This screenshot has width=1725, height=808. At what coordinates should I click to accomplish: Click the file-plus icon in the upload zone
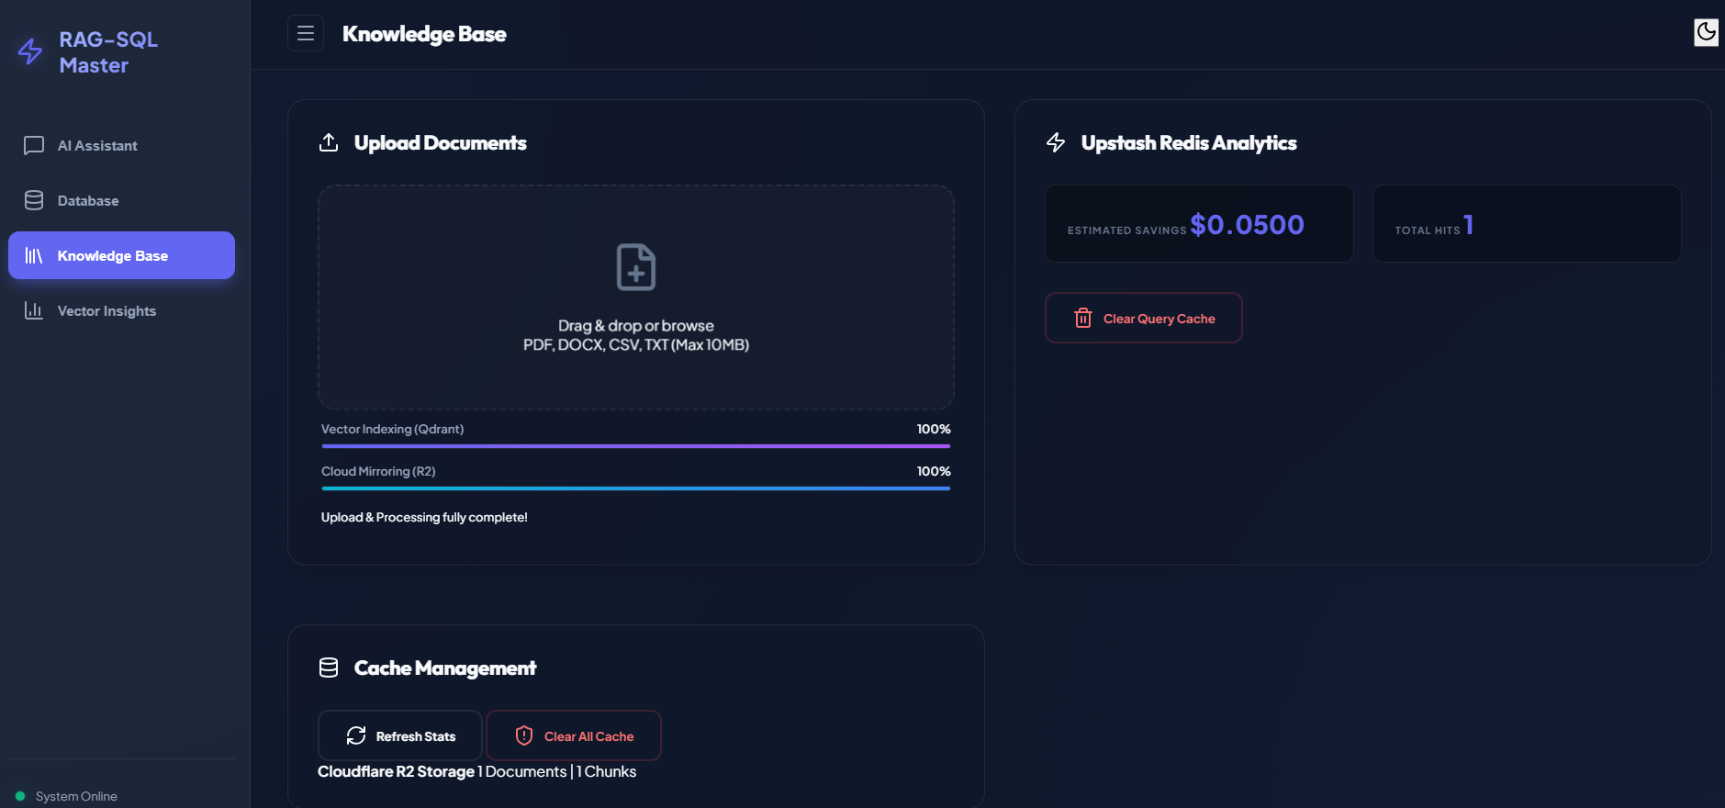(635, 267)
